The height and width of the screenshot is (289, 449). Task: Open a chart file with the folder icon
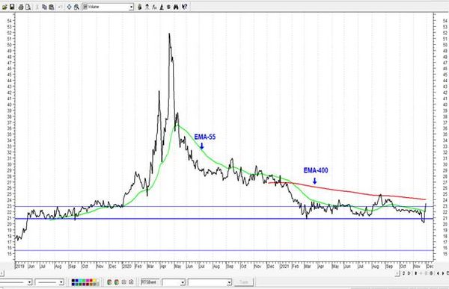tap(4, 7)
